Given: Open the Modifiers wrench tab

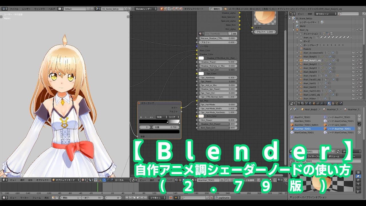Looking at the screenshot, I should 321,103.
